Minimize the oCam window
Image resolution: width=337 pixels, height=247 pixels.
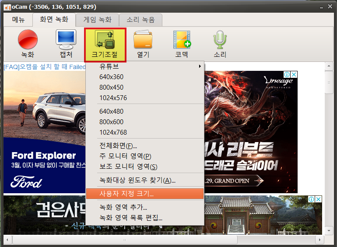[321, 7]
